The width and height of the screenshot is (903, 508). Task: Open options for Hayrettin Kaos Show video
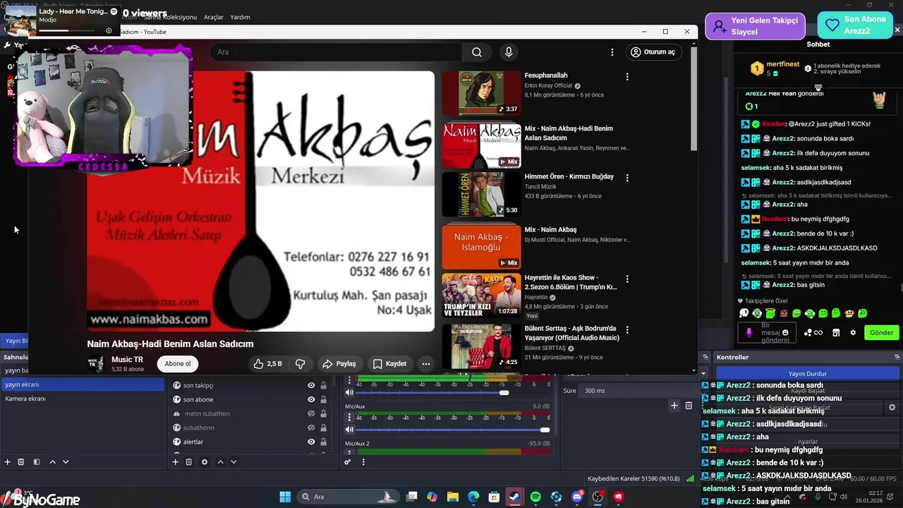point(627,279)
